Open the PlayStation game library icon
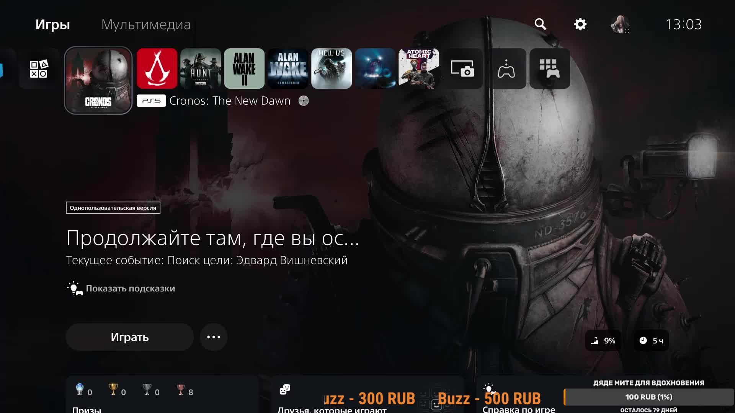 pos(39,68)
